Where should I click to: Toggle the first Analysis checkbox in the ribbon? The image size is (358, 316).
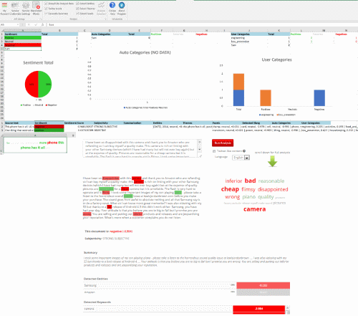point(46,4)
